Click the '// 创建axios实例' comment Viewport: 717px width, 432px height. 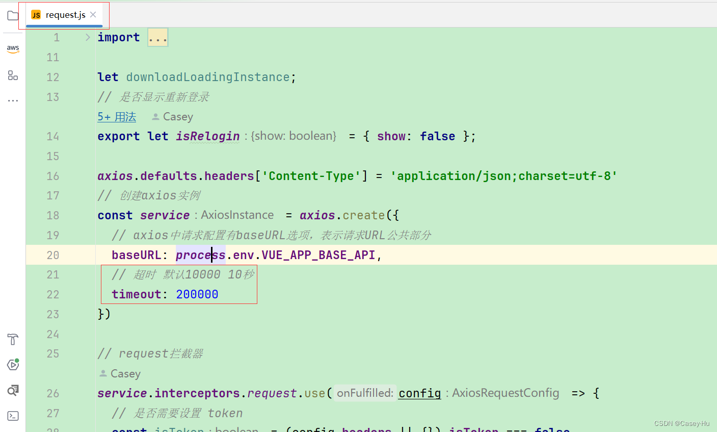(149, 196)
